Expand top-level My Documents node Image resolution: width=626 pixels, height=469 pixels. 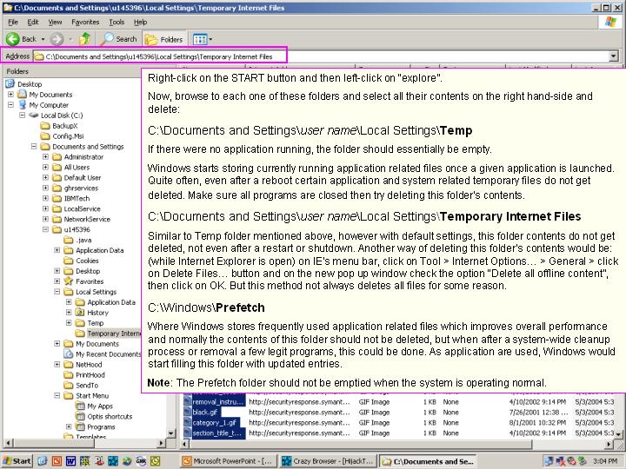(10, 95)
